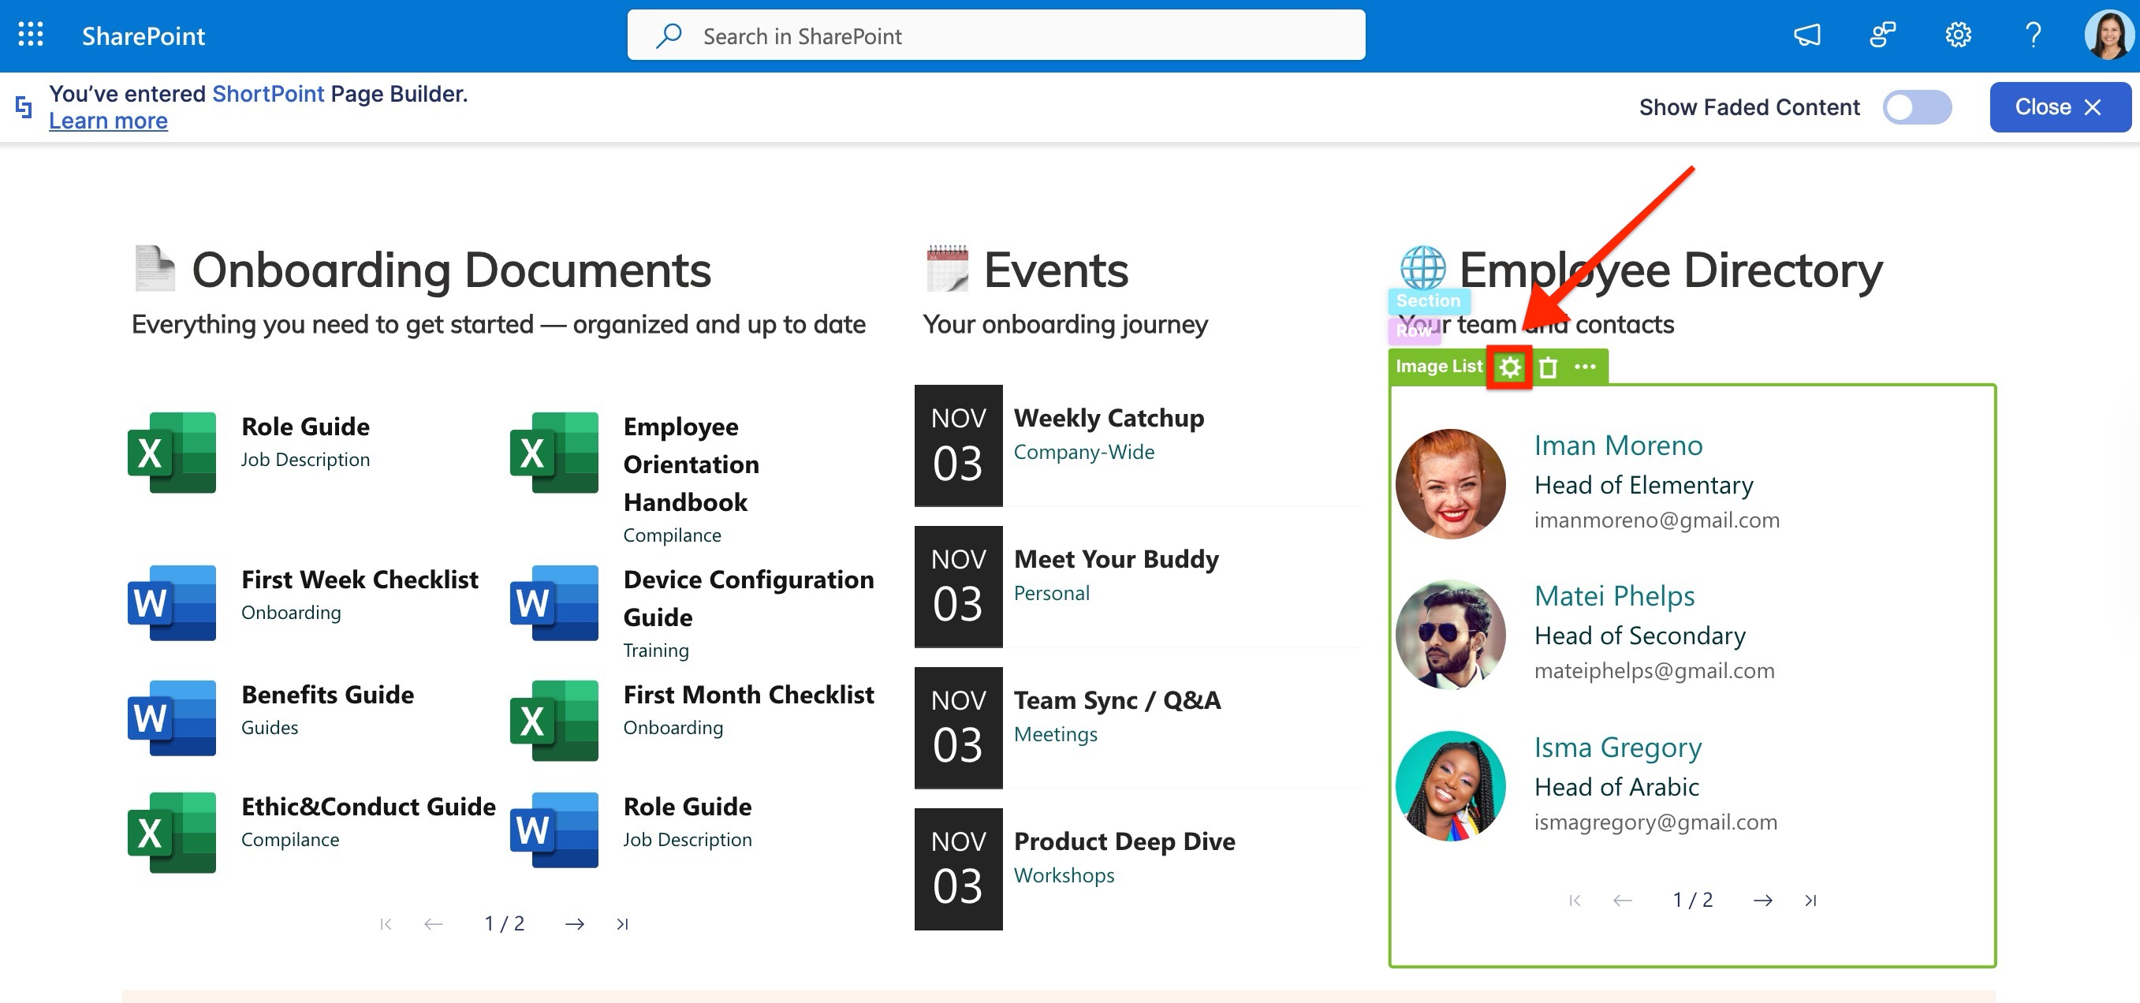Open the Weekly Catchup event
This screenshot has width=2140, height=1003.
click(x=1108, y=418)
